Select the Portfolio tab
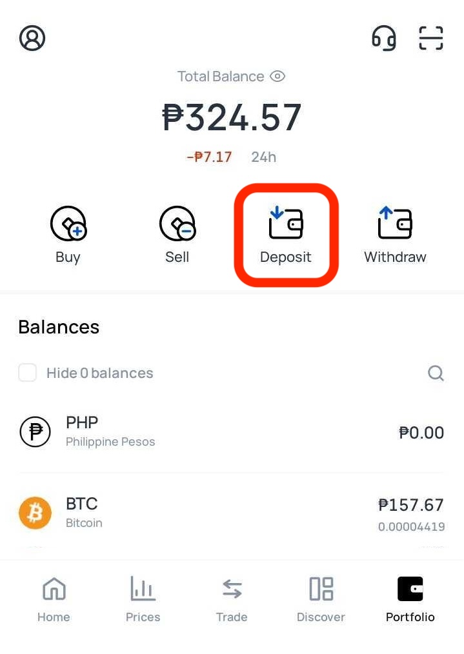464x654 pixels. coord(410,600)
